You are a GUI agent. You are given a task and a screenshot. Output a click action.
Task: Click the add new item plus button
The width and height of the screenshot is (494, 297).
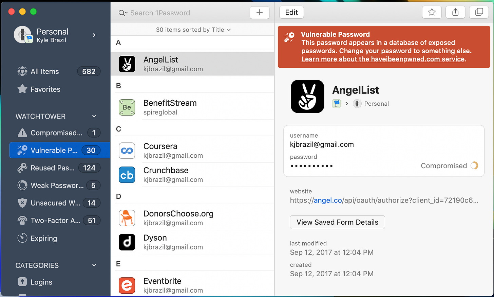[260, 13]
